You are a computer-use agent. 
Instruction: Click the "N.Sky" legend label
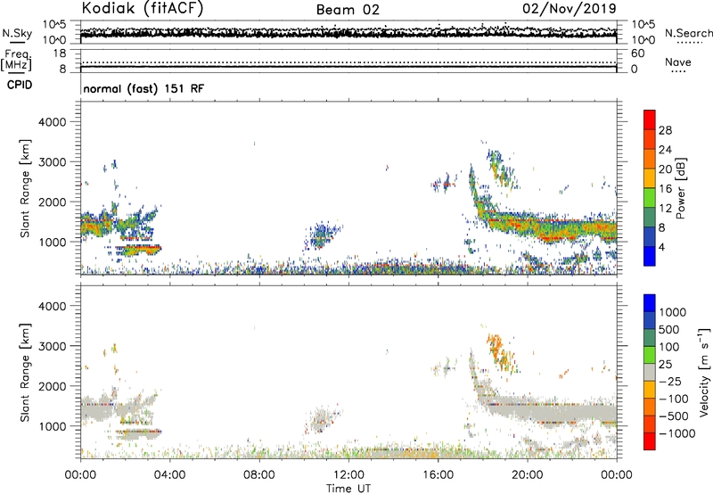(17, 33)
